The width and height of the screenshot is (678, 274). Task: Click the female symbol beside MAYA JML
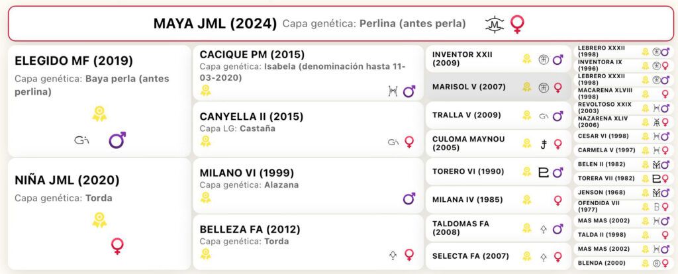click(x=516, y=24)
